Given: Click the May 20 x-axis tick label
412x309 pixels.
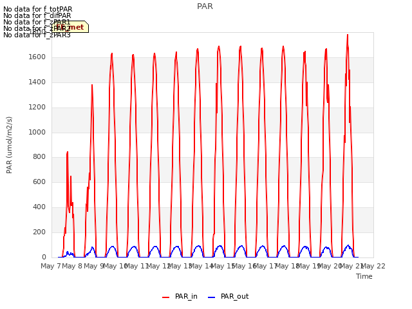Looking at the screenshot, I should tap(330, 266).
